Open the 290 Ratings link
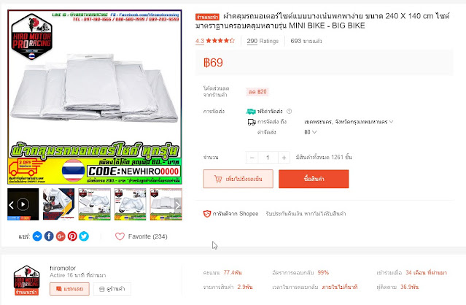The image size is (466, 305). (x=263, y=41)
